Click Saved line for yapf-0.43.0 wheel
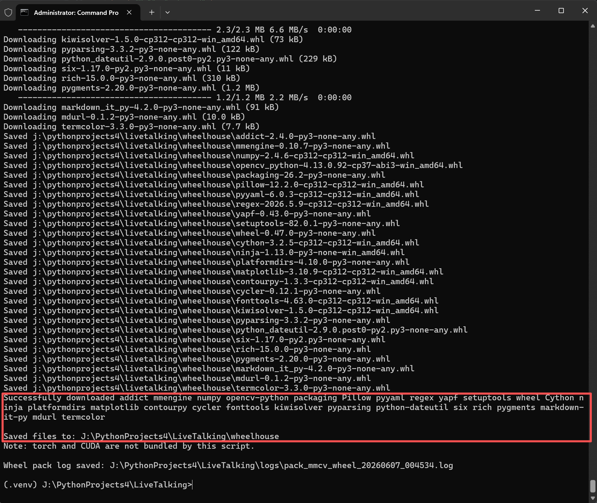 pyautogui.click(x=187, y=214)
